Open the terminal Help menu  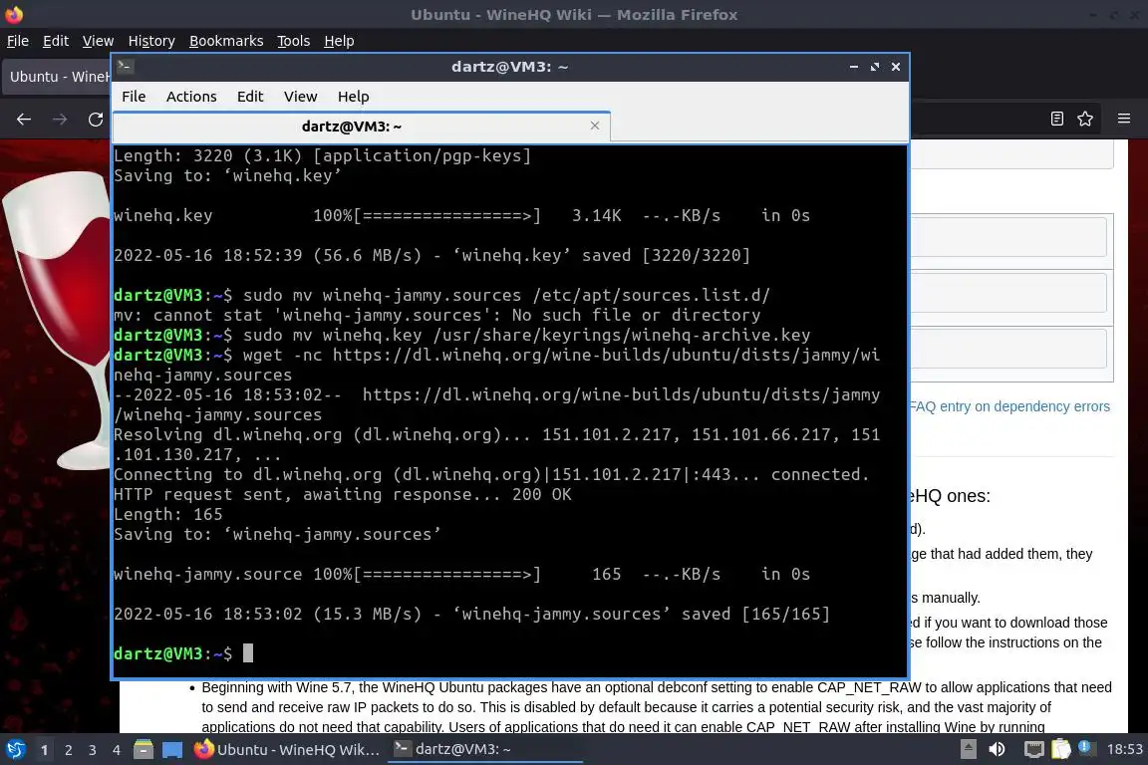coord(353,97)
